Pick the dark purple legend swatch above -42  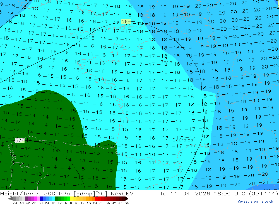click(x=26, y=199)
